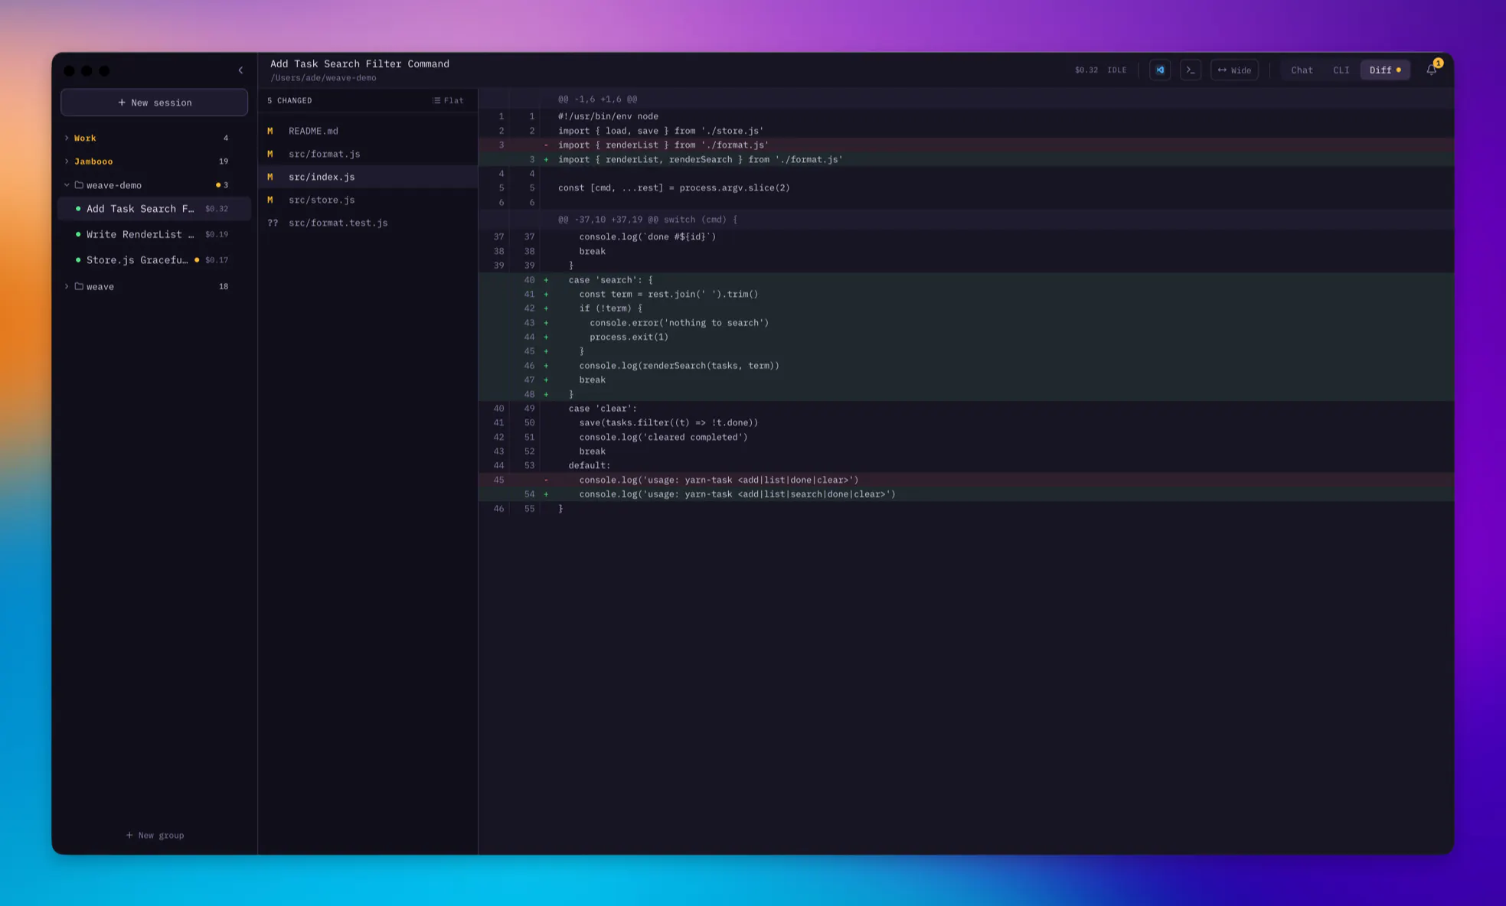Open notifications bell icon
This screenshot has width=1506, height=906.
1432,70
